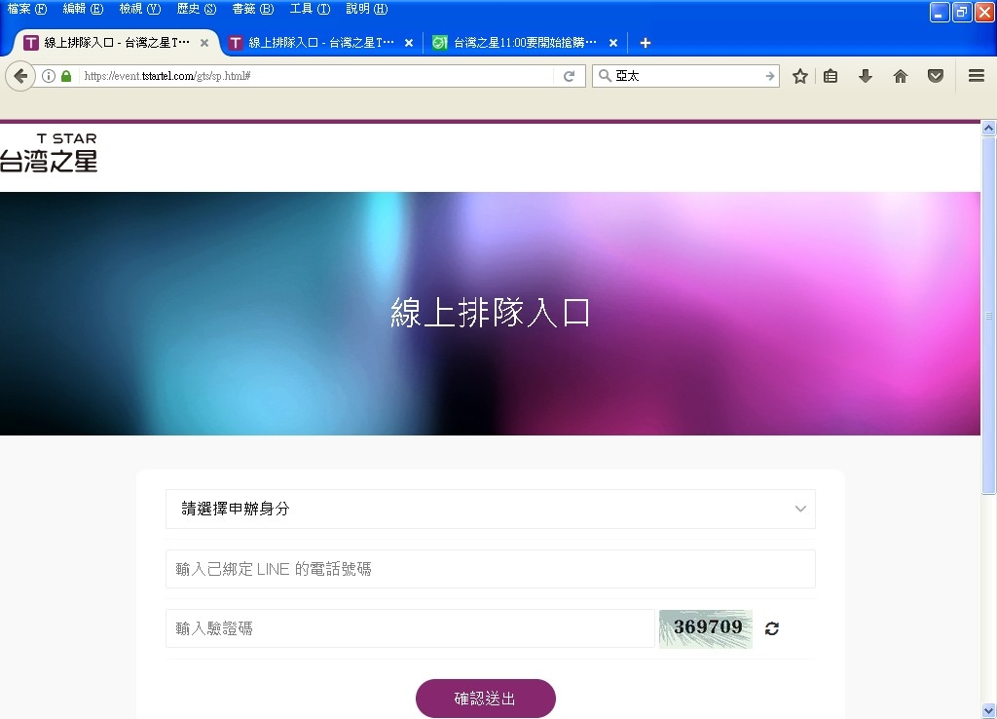Restore down the browser window
This screenshot has width=997, height=719.
(x=962, y=12)
